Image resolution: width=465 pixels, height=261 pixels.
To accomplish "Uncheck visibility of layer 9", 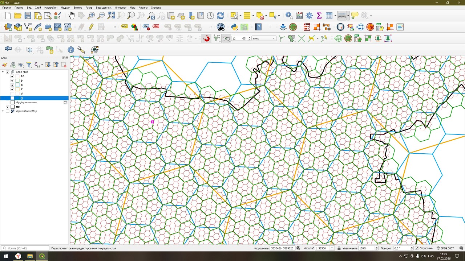I will tap(12, 80).
